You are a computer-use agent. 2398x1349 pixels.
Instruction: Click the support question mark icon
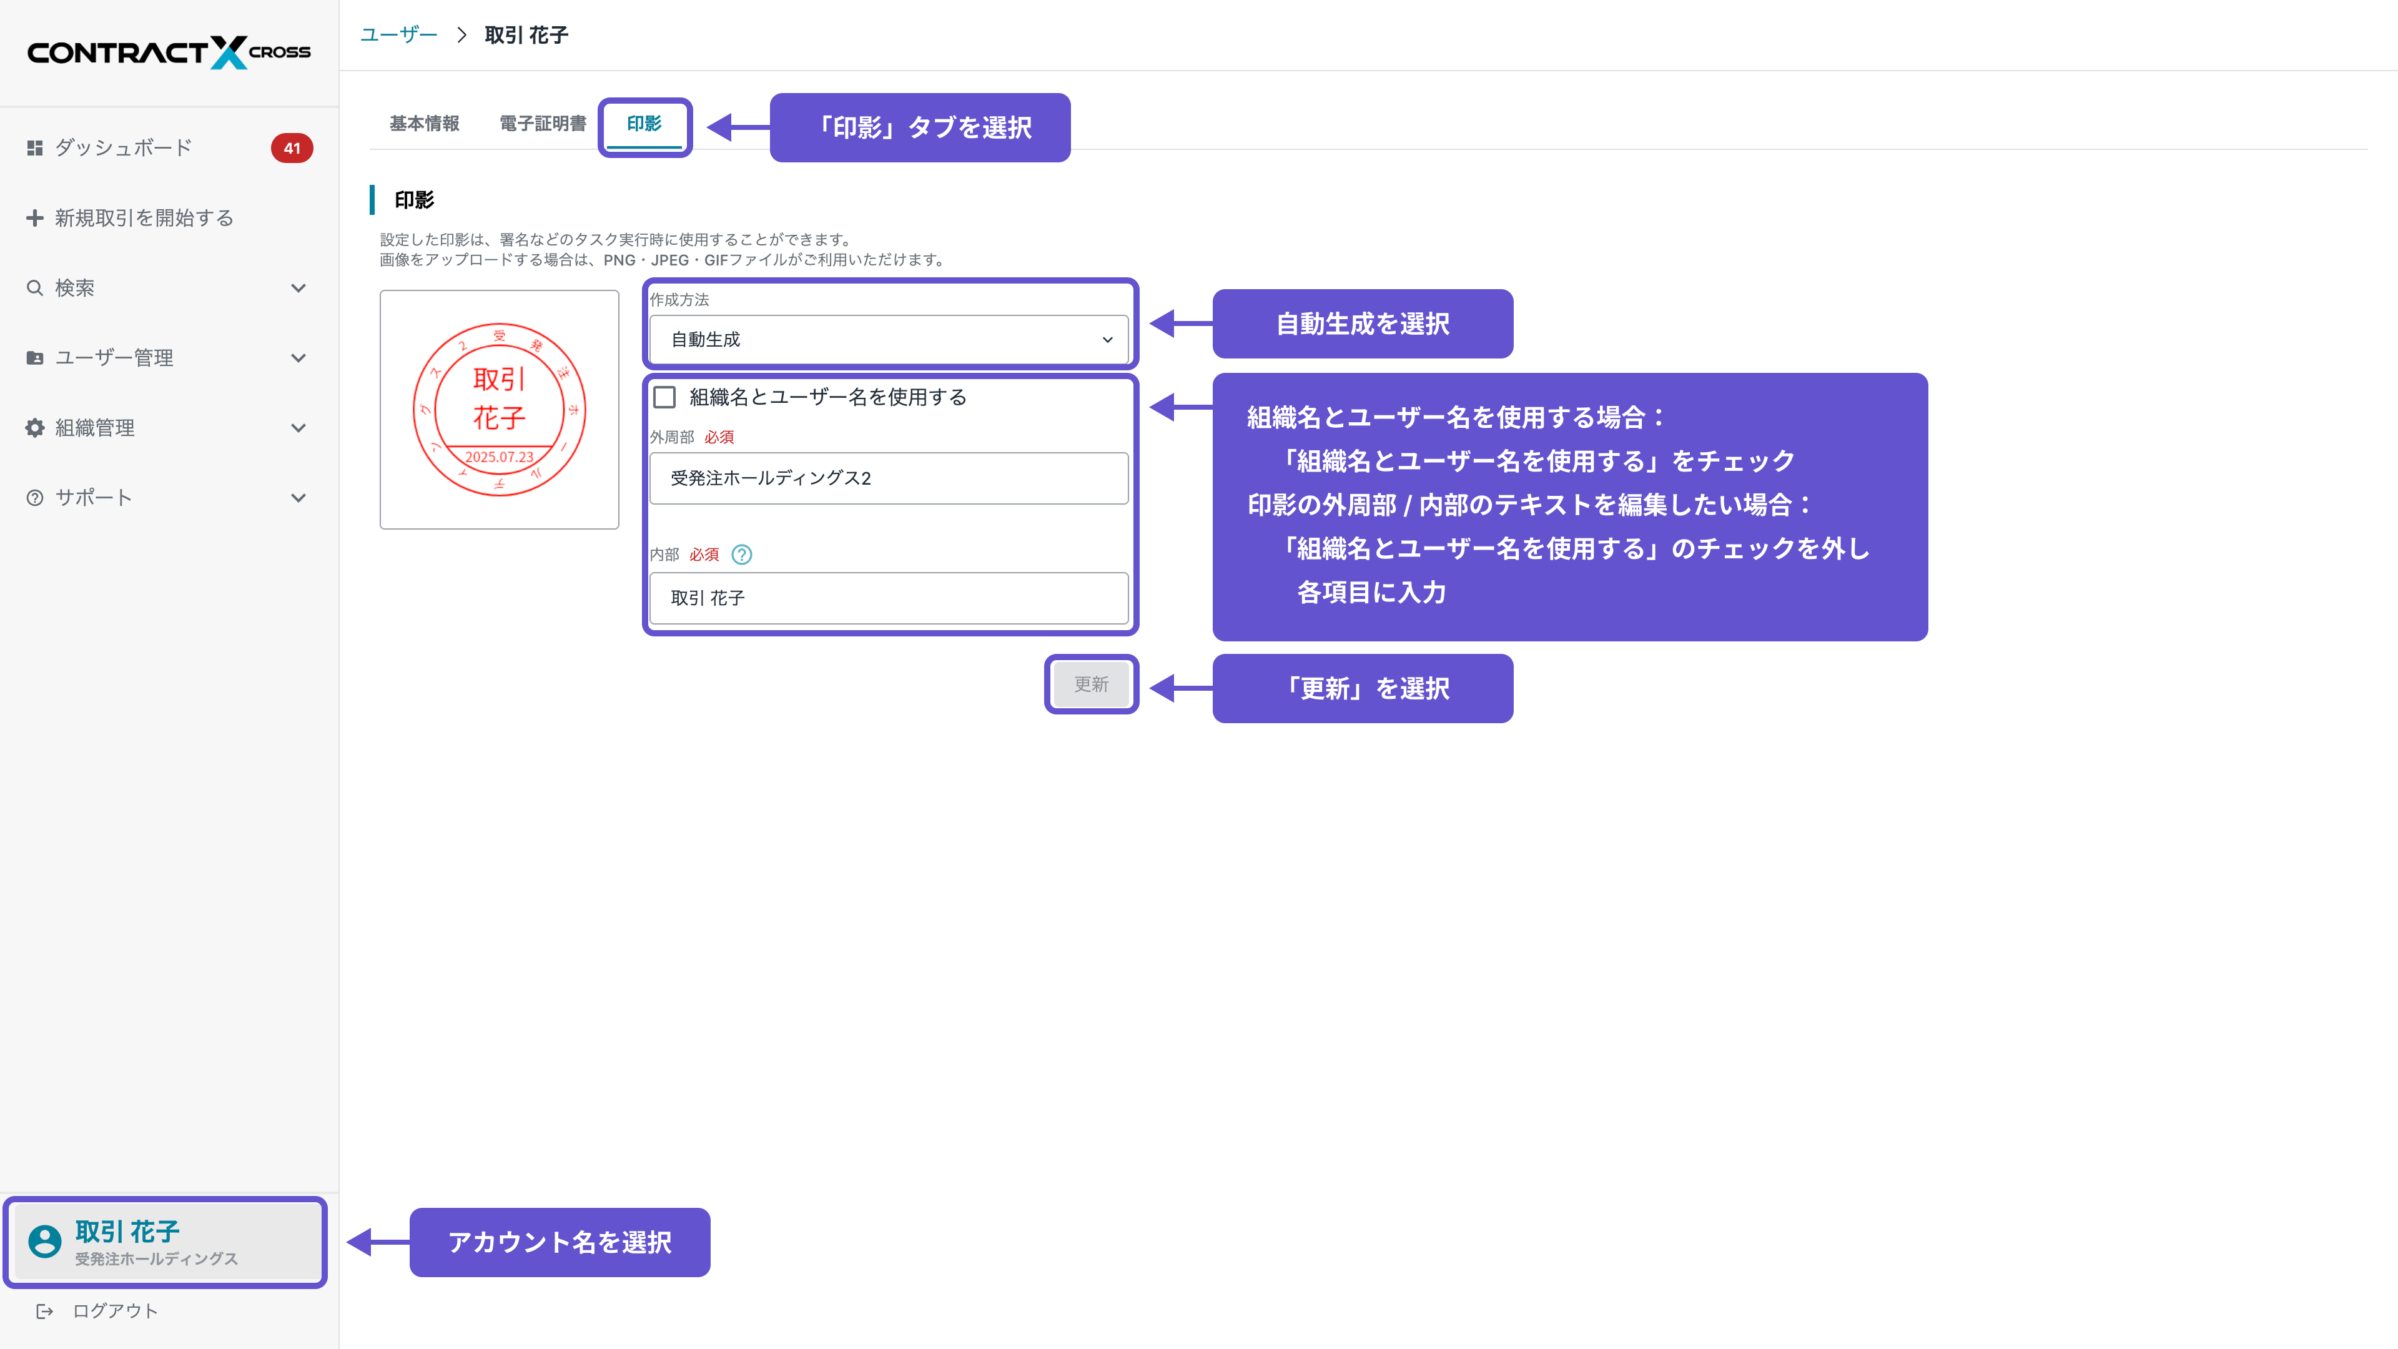[x=34, y=498]
